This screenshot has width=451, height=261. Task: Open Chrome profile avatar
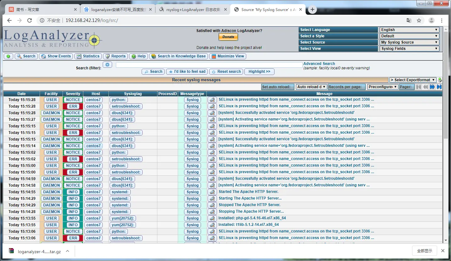click(x=432, y=20)
